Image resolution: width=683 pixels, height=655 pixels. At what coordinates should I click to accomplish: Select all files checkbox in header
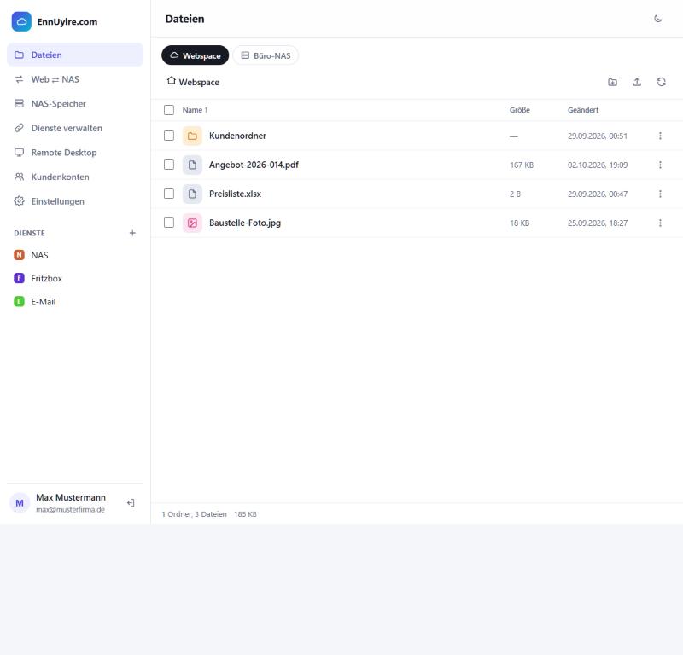coord(169,110)
